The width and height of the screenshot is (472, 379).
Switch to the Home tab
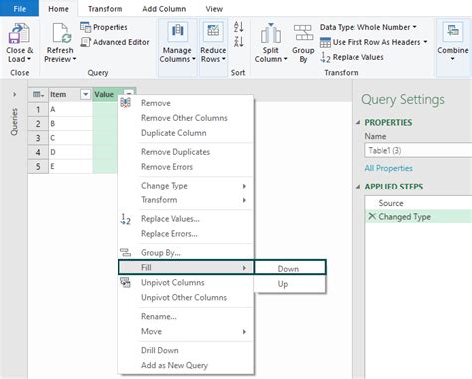58,9
